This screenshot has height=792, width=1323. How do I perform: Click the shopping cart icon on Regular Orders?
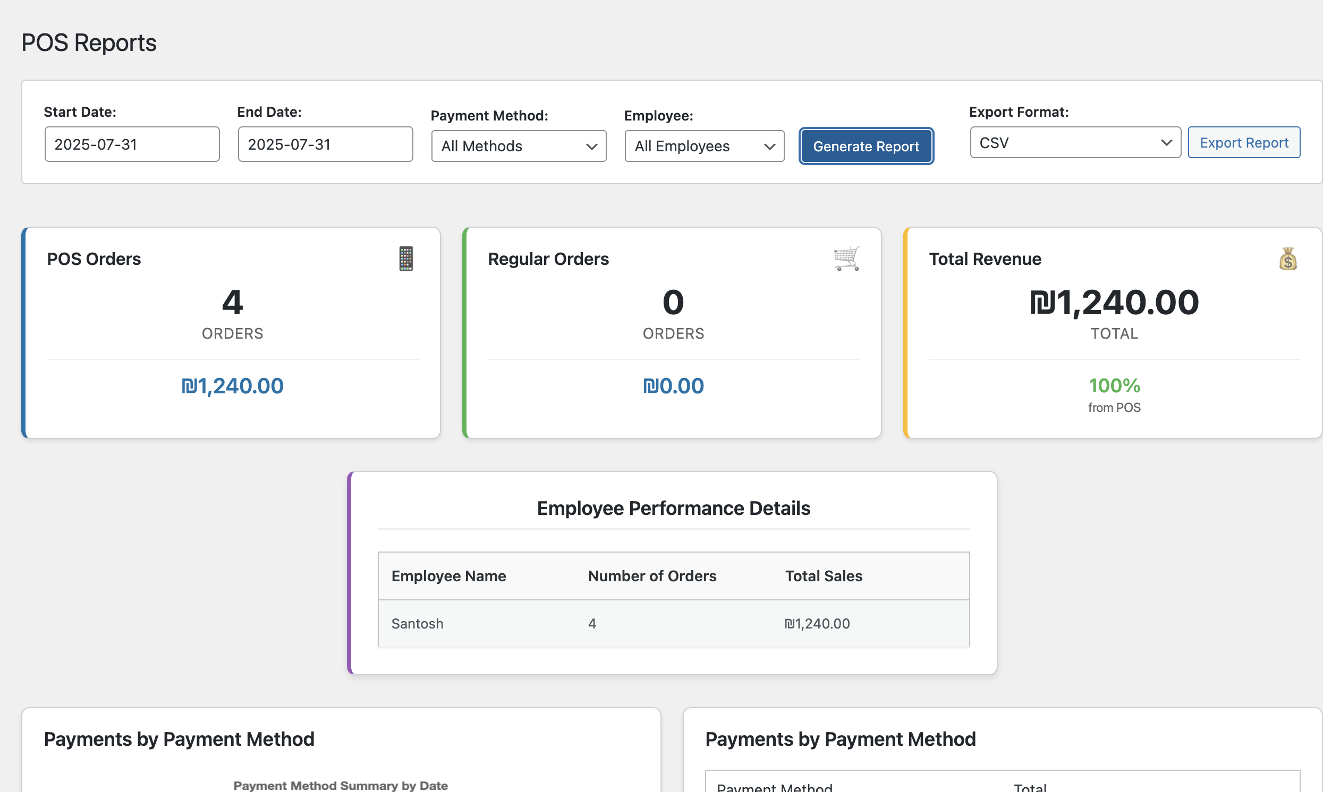pyautogui.click(x=846, y=259)
